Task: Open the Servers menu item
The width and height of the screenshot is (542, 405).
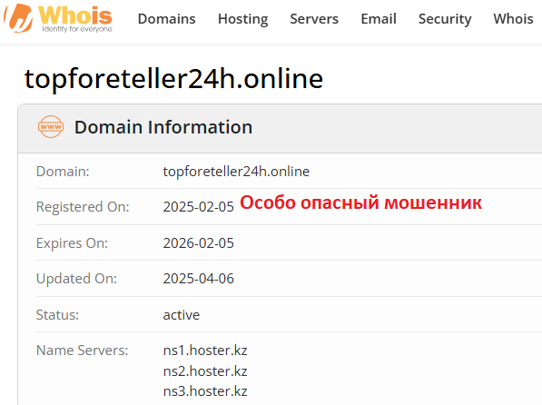Action: (314, 19)
